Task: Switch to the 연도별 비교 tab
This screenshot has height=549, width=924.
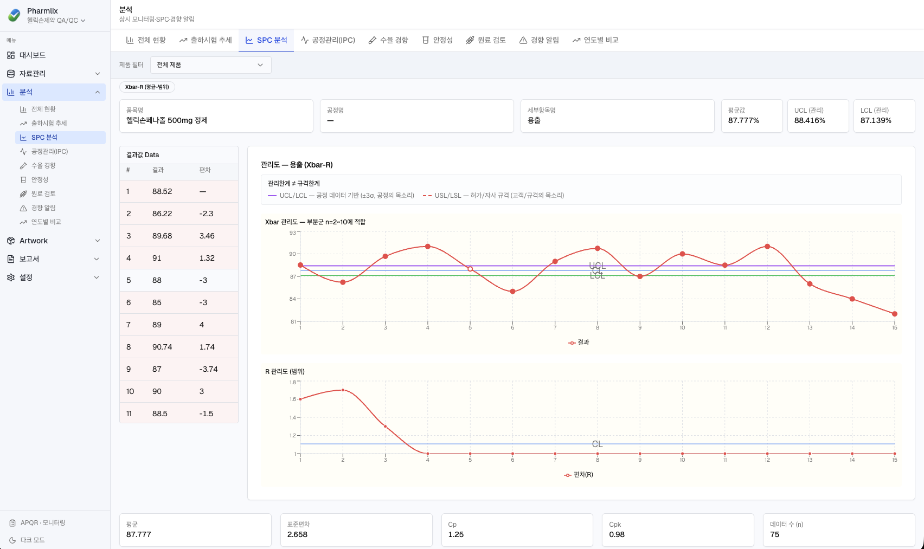Action: (x=595, y=40)
